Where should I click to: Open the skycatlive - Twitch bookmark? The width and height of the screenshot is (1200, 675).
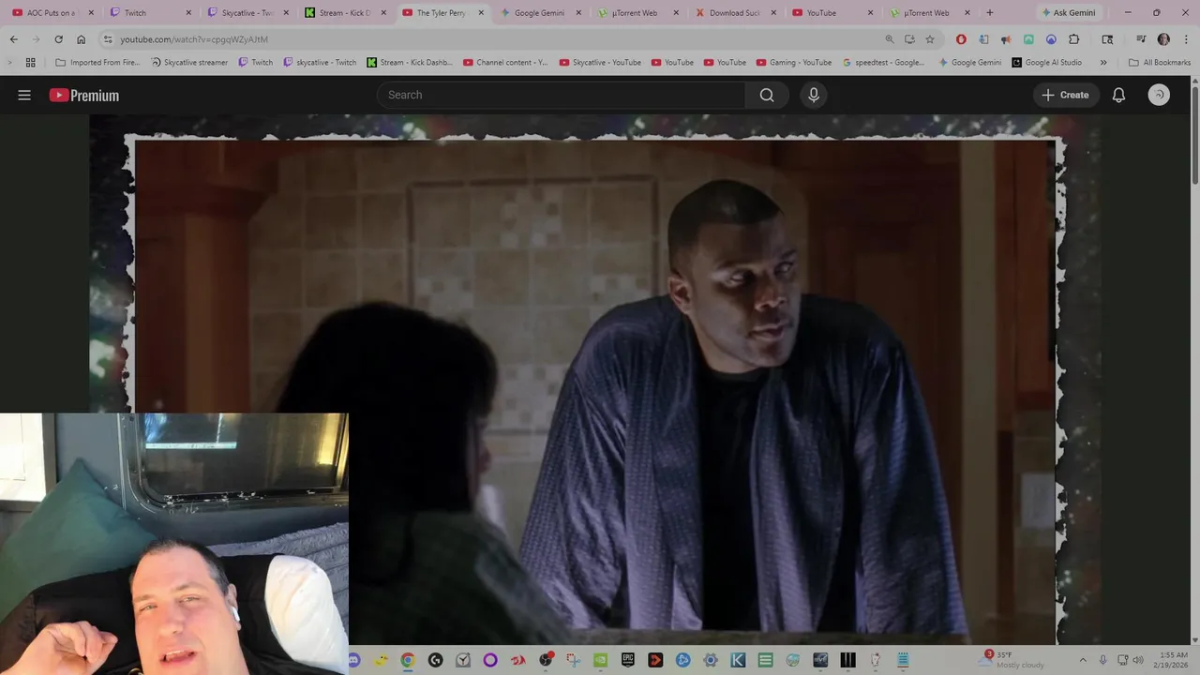point(319,63)
